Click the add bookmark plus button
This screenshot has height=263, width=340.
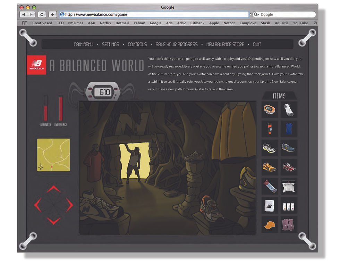click(x=52, y=14)
